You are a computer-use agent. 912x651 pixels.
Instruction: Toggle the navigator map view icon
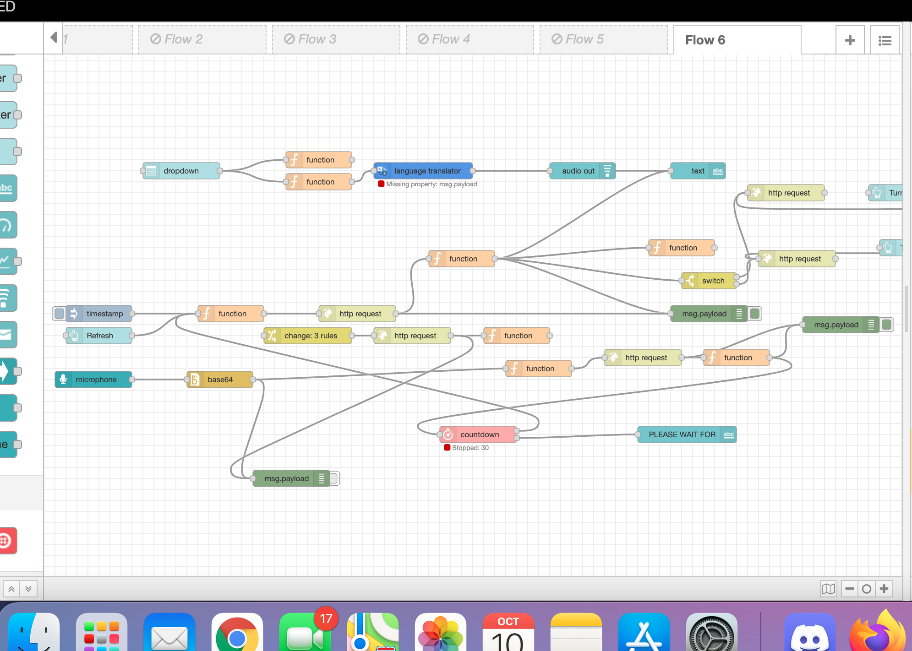tap(828, 589)
